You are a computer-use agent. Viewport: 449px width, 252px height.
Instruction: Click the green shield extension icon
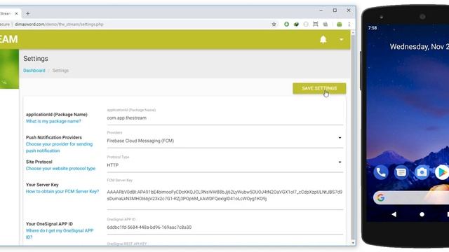(296, 24)
